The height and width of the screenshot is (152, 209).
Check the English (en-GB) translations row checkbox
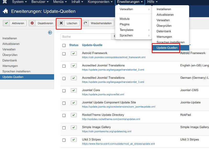point(64,66)
